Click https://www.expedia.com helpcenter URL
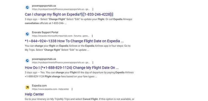 (50, 89)
